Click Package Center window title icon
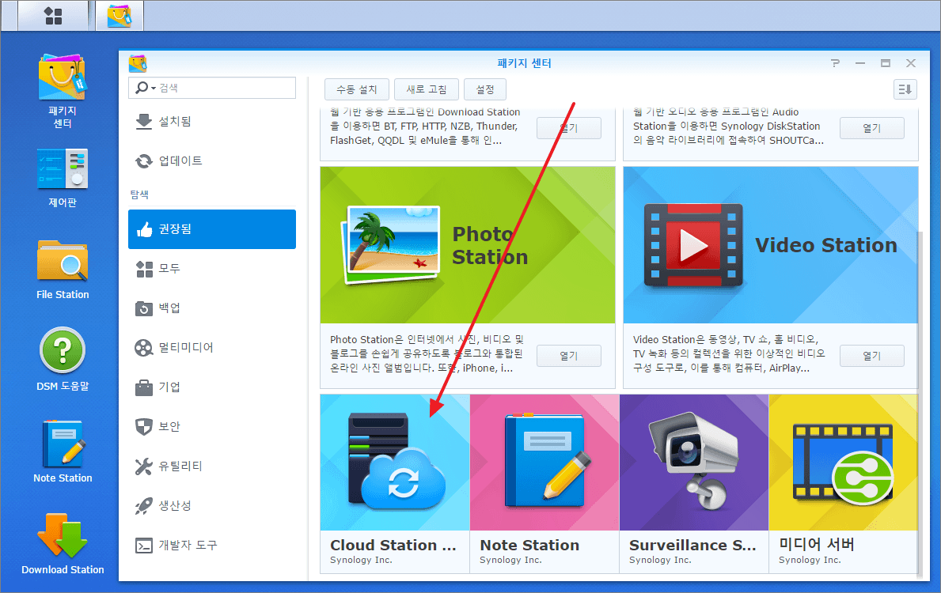This screenshot has width=941, height=593. click(138, 63)
